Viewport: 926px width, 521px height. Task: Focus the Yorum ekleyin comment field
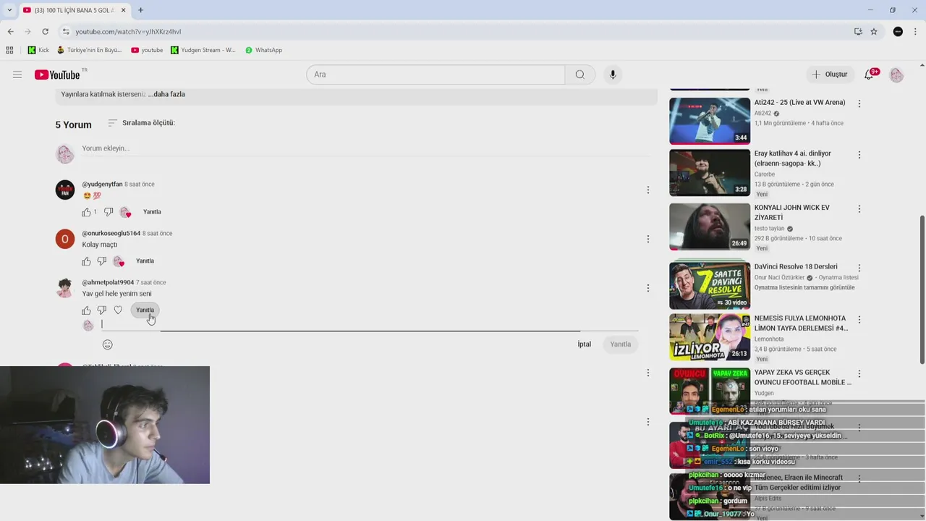[365, 148]
